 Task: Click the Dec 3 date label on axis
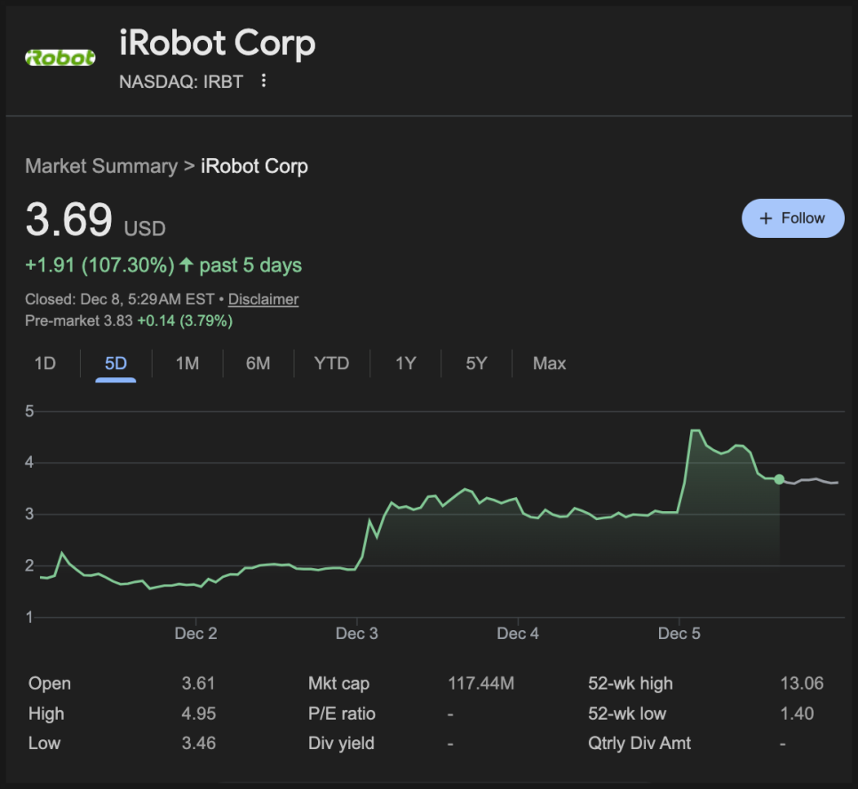[x=356, y=634]
